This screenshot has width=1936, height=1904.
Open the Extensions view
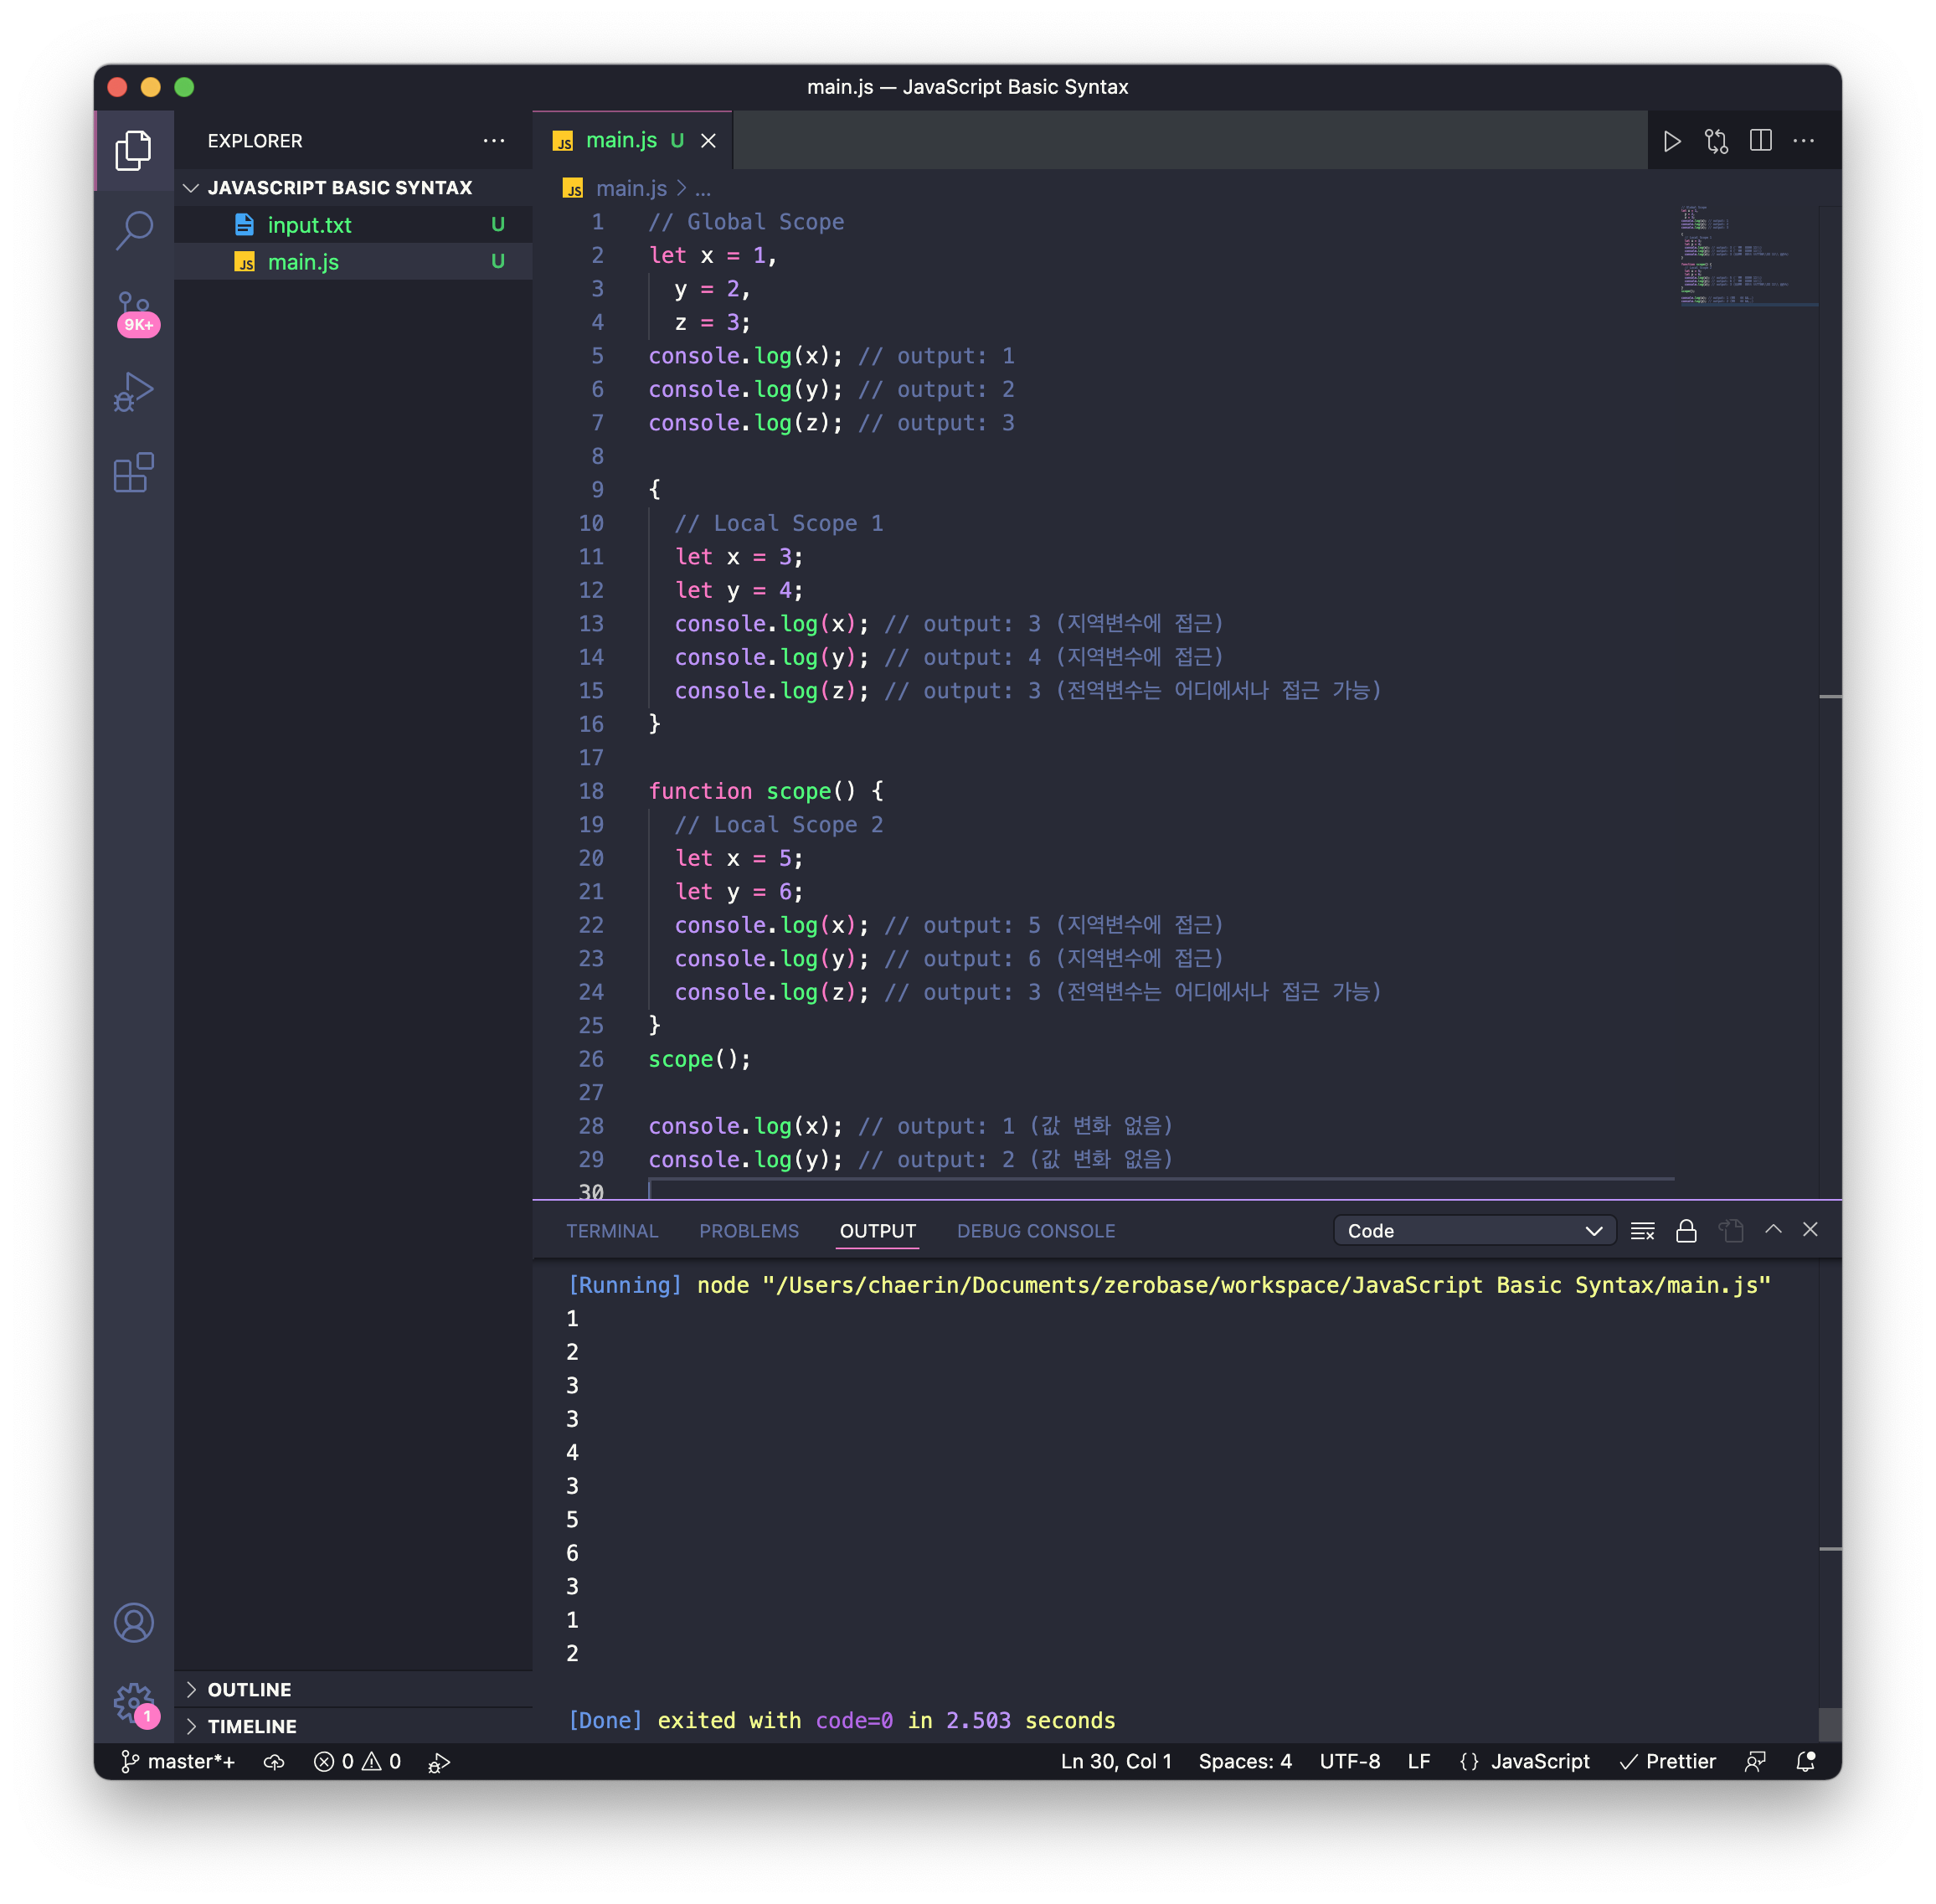pyautogui.click(x=134, y=473)
